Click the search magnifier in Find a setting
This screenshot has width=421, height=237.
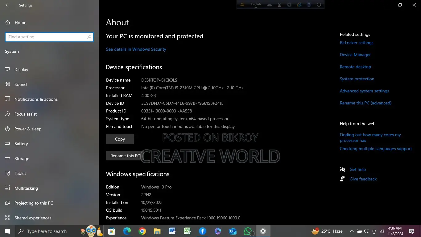coord(89,37)
